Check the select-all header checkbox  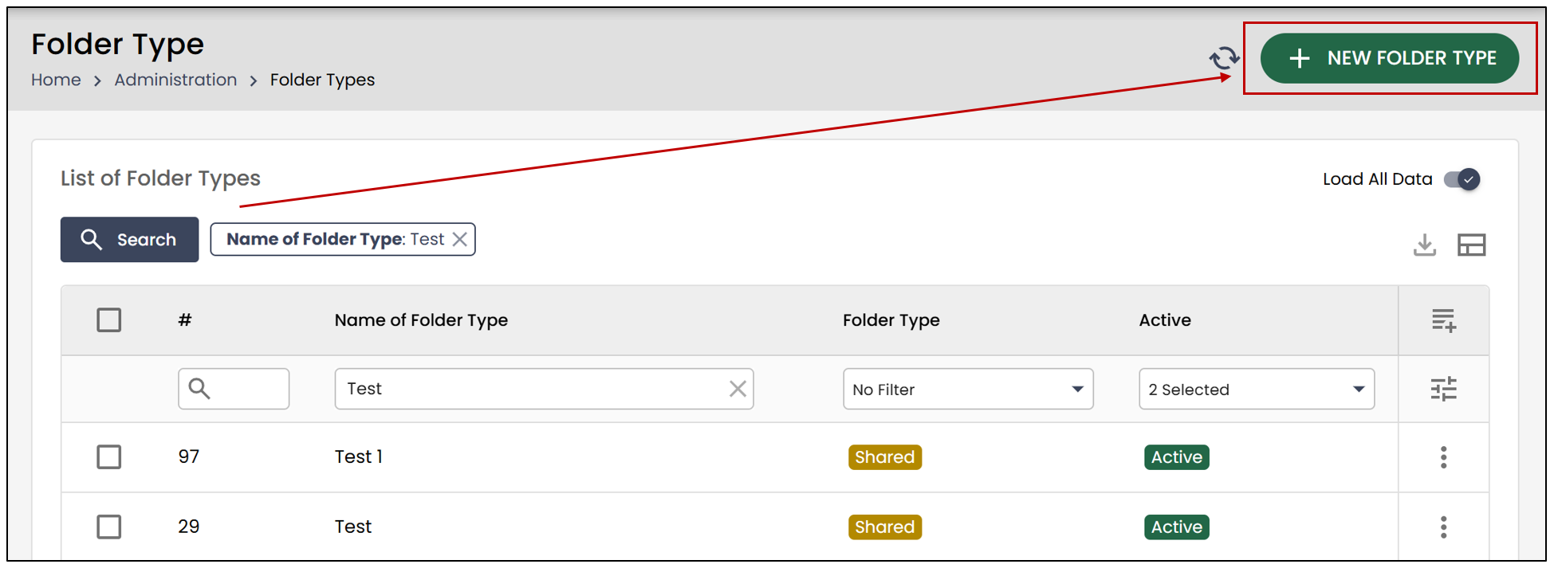pyautogui.click(x=109, y=320)
